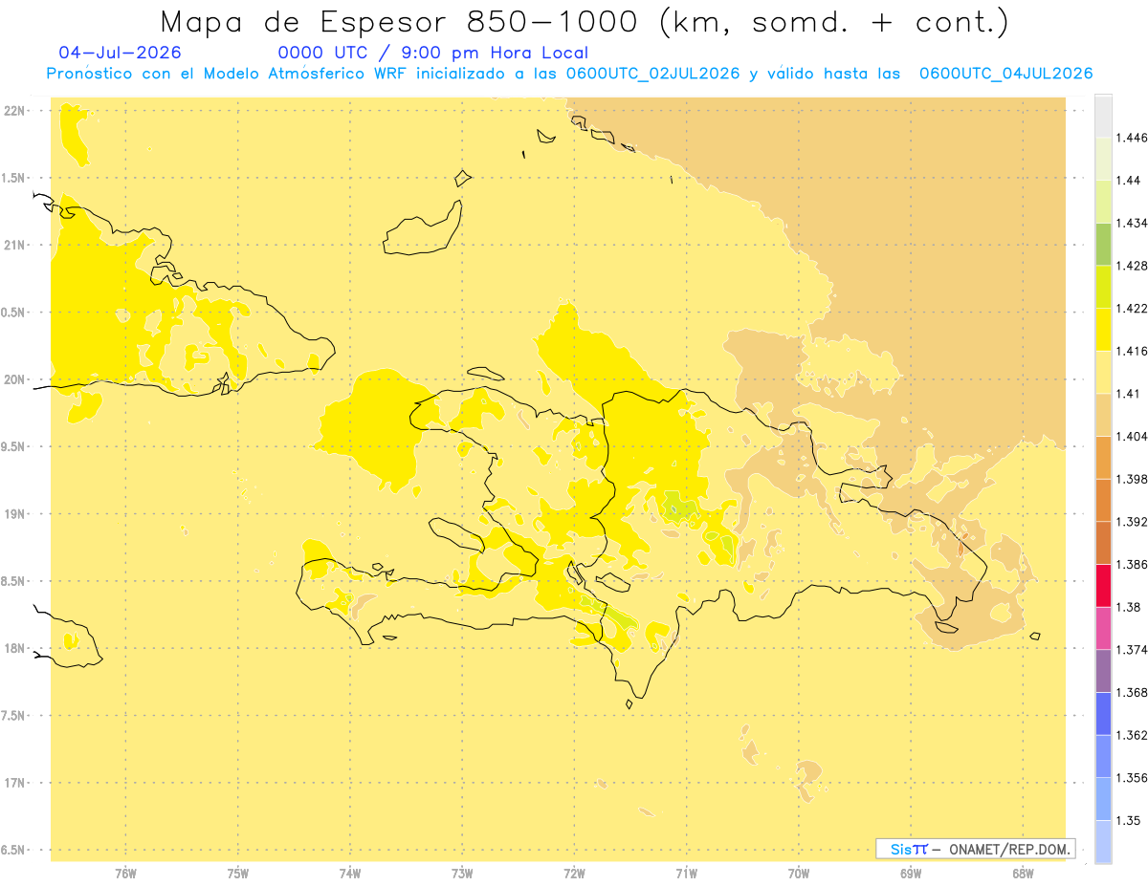Click the "ONAMET/REP.DOM." source label

tap(1011, 849)
